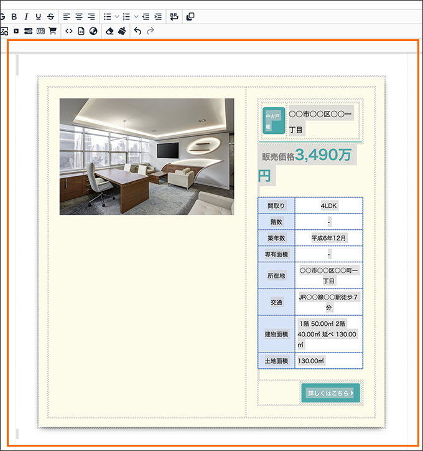Toggle strikethrough formatting
423x451 pixels.
click(x=51, y=17)
